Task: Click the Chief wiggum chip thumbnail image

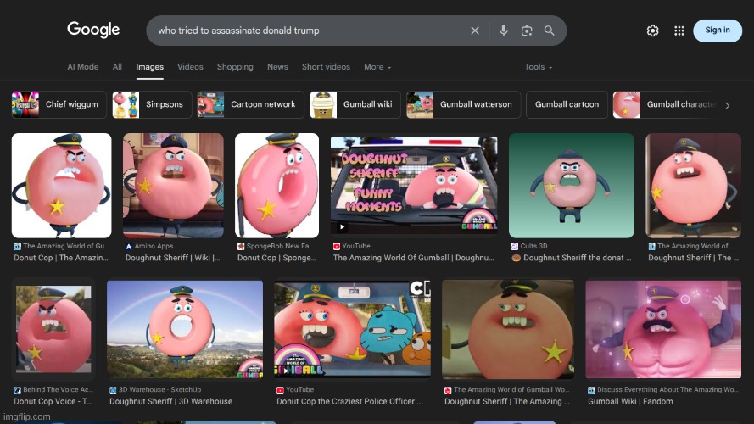Action: (x=25, y=104)
